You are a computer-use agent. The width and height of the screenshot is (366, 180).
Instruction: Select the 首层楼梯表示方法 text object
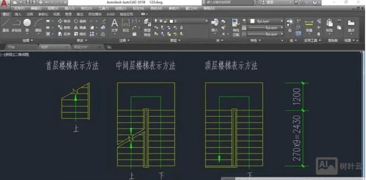point(72,66)
